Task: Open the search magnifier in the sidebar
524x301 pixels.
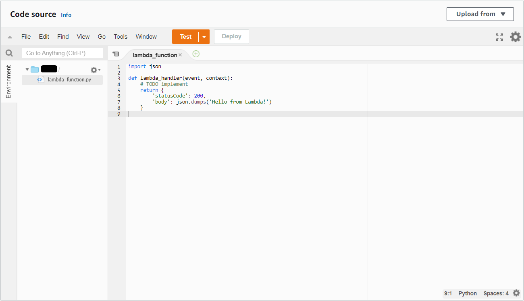Action: click(9, 53)
